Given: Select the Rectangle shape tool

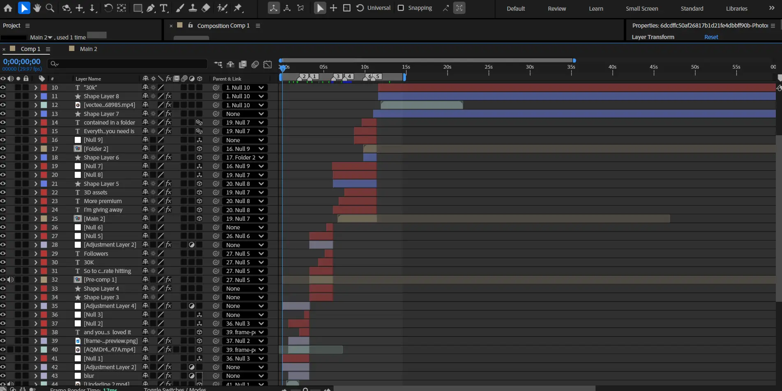Looking at the screenshot, I should point(138,8).
